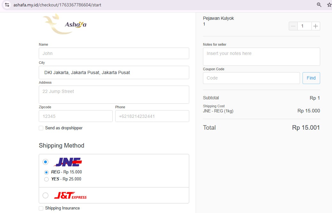Tick the Shipping Insurance checkbox
332x213 pixels.
click(x=41, y=208)
